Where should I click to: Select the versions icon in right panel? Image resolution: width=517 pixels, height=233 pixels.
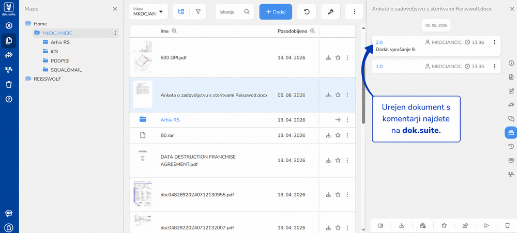tap(511, 132)
